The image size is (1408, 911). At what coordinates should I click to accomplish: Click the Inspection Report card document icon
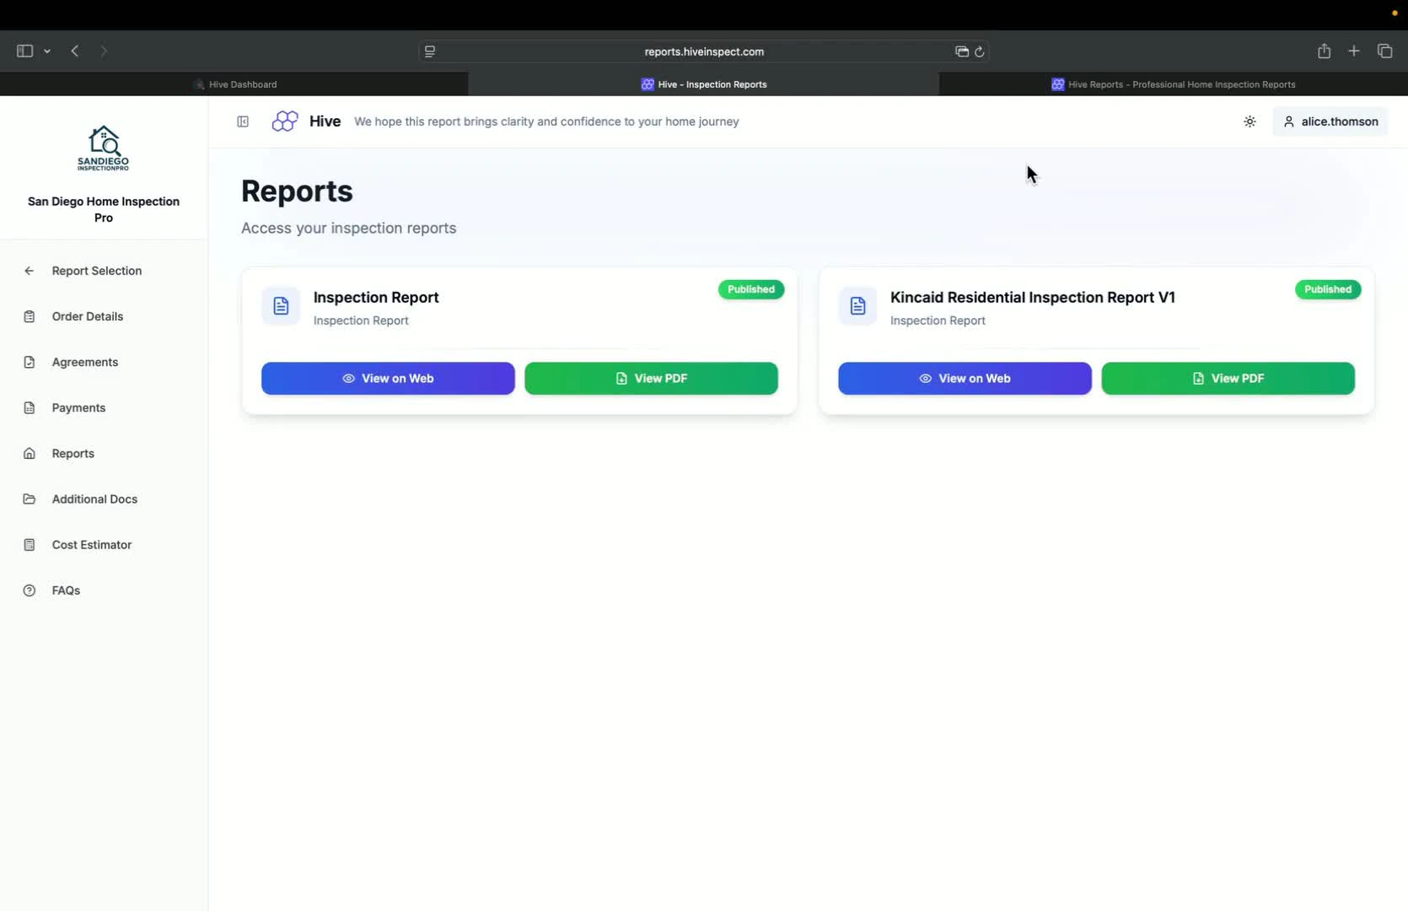coord(281,306)
